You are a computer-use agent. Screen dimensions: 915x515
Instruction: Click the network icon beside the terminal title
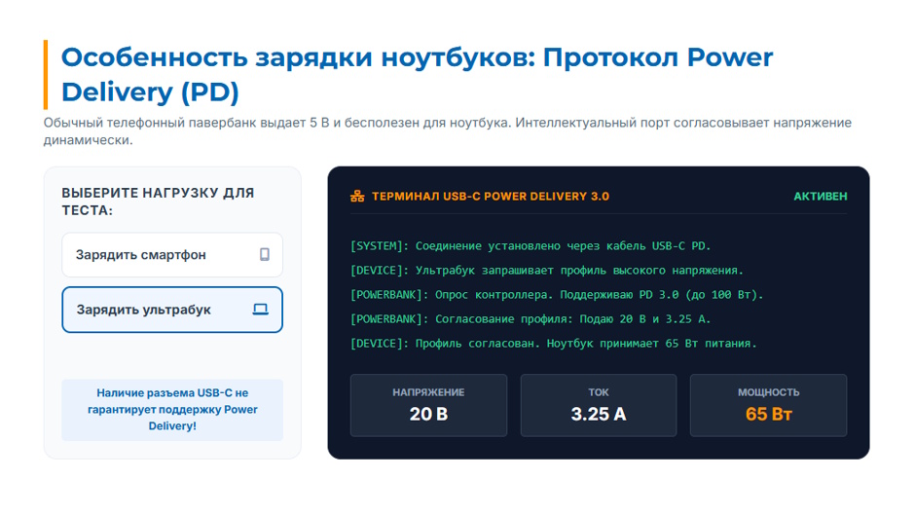point(357,197)
